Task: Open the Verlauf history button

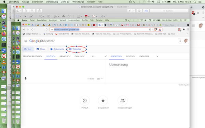Action: click(85, 100)
